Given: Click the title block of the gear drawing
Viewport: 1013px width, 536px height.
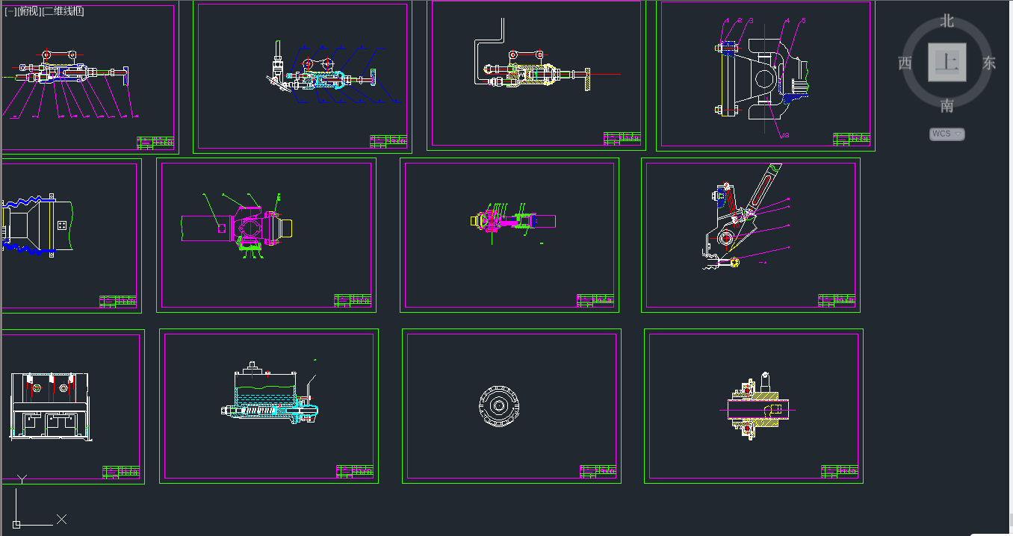Looking at the screenshot, I should 598,471.
